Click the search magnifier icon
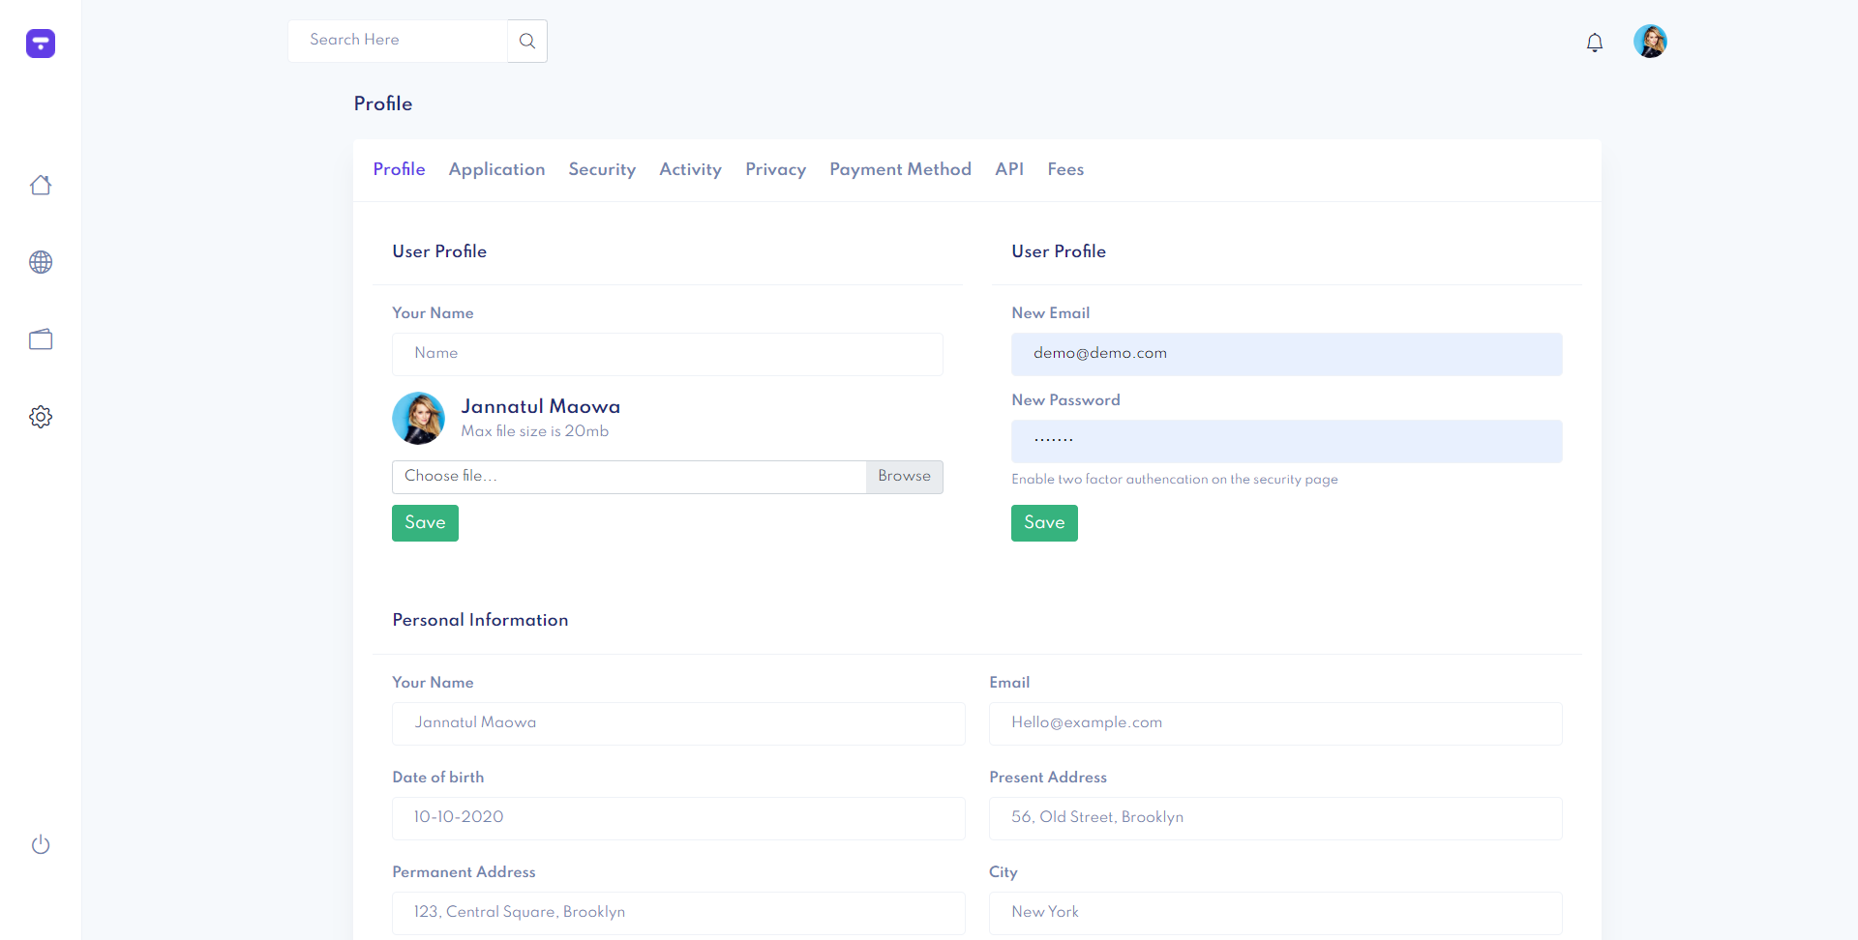 pyautogui.click(x=527, y=41)
